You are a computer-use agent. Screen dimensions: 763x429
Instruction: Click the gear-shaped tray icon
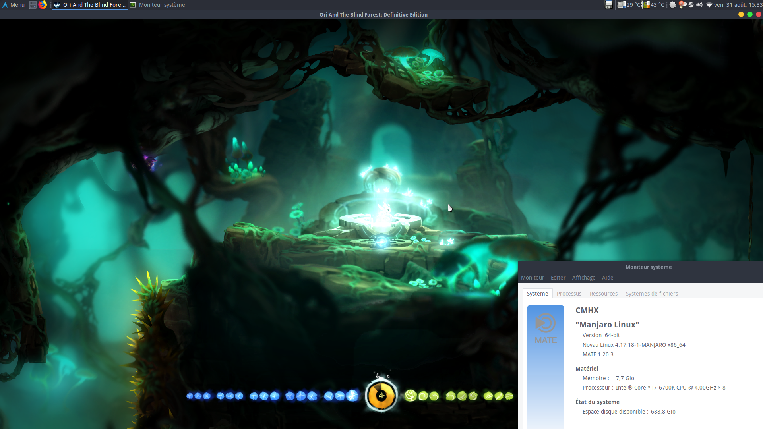673,5
